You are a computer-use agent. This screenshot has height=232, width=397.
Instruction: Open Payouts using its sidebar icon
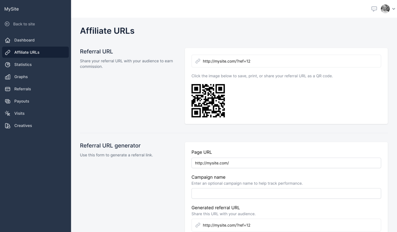click(7, 101)
